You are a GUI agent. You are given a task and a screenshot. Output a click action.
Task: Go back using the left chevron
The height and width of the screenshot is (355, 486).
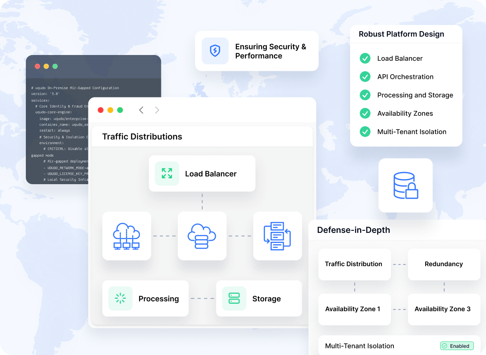pos(141,110)
